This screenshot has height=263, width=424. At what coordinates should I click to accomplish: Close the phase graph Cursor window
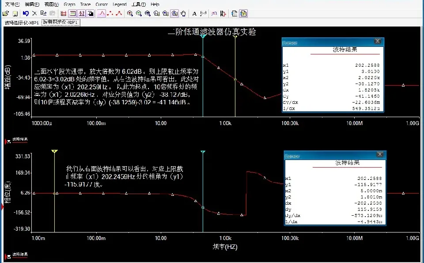pos(380,154)
